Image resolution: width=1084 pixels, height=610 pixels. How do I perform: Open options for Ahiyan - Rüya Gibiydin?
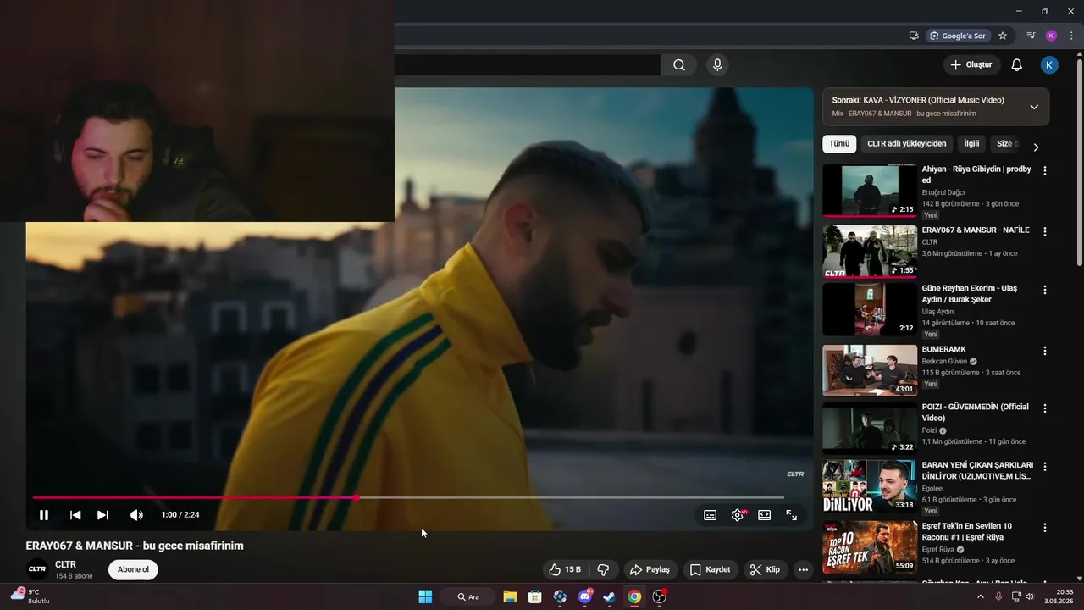point(1045,170)
